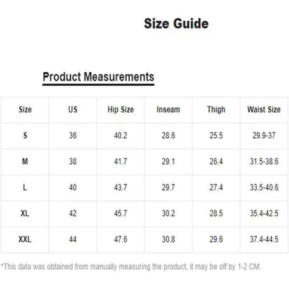289x289 pixels.
Task: Click the 29.1 inseam value
Action: pyautogui.click(x=168, y=162)
